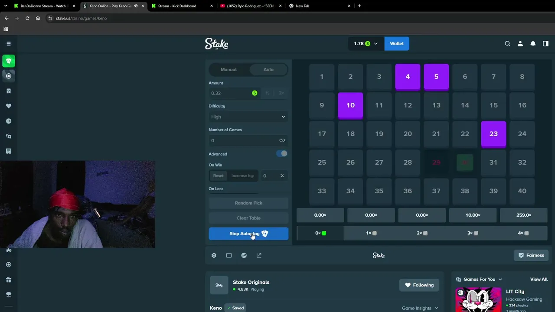Screen dimensions: 555x312
Task: Switch to the Manual betting tab
Action: tap(229, 69)
